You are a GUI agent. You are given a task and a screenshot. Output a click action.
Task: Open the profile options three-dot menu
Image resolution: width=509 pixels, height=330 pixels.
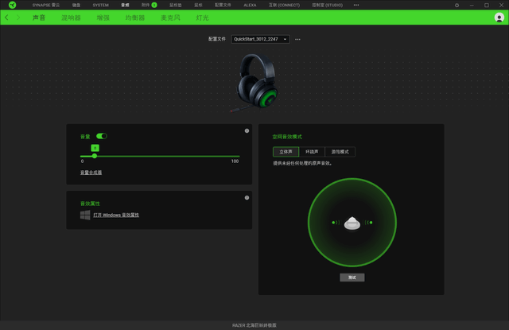click(x=297, y=39)
